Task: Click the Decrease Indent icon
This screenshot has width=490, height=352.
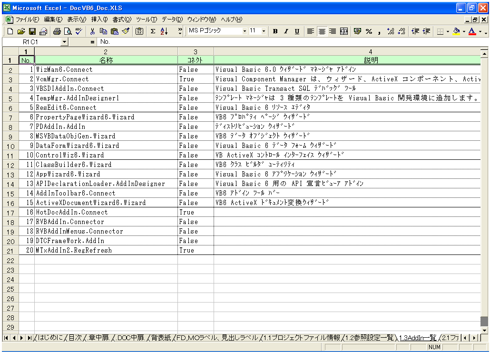Action: pyautogui.click(x=415, y=31)
